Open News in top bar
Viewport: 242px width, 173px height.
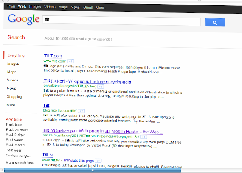75,7
